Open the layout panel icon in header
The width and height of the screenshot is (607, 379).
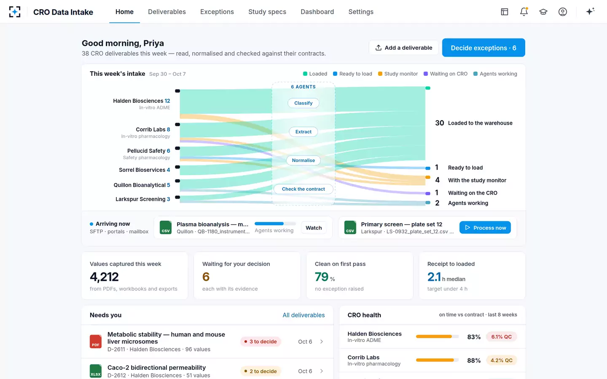tap(505, 12)
